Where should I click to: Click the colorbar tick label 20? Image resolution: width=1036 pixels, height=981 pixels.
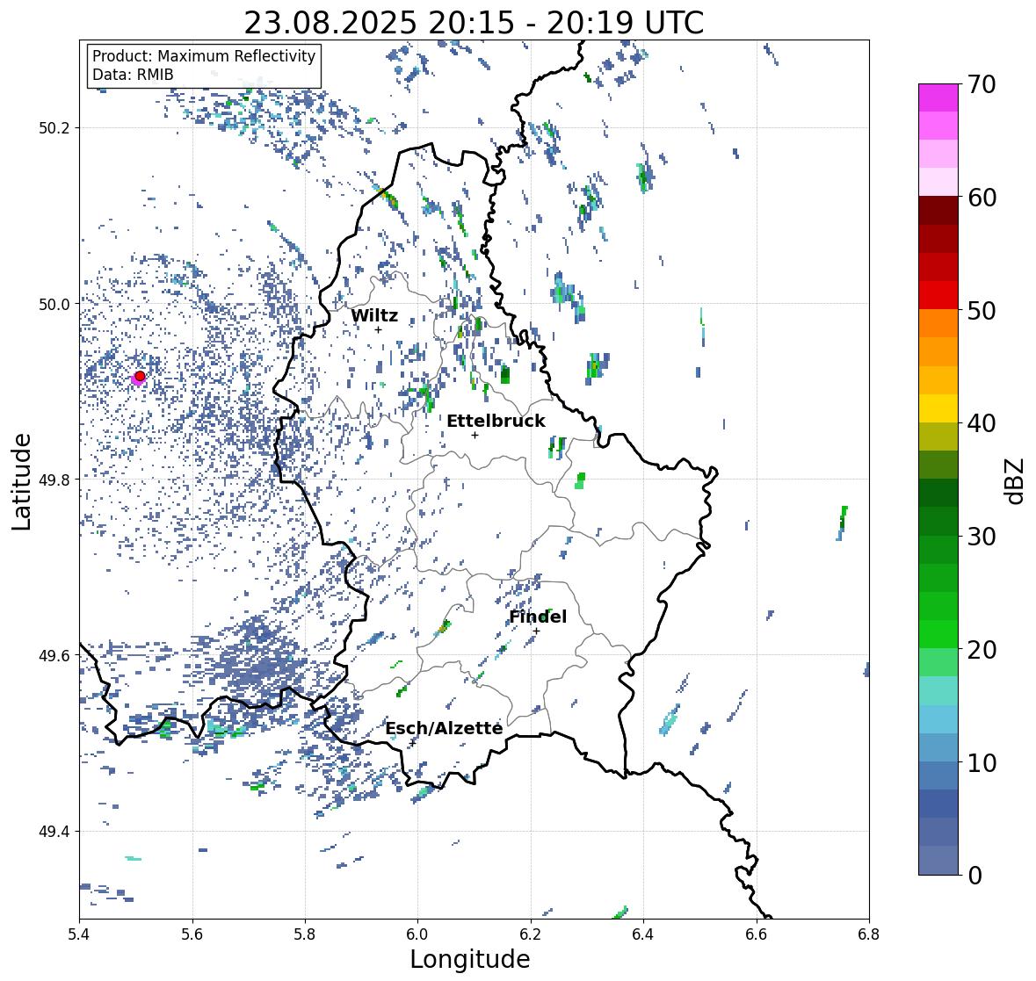tap(982, 650)
